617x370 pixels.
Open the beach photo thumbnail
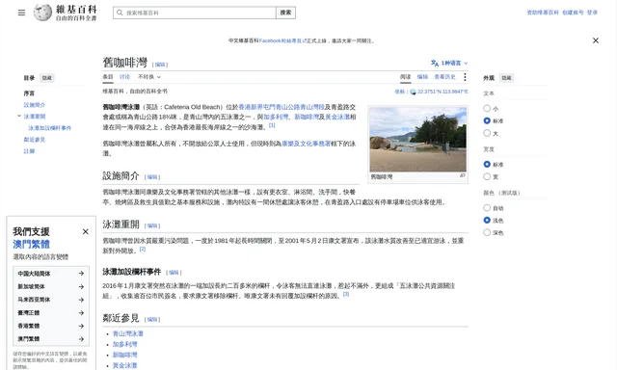click(x=417, y=139)
